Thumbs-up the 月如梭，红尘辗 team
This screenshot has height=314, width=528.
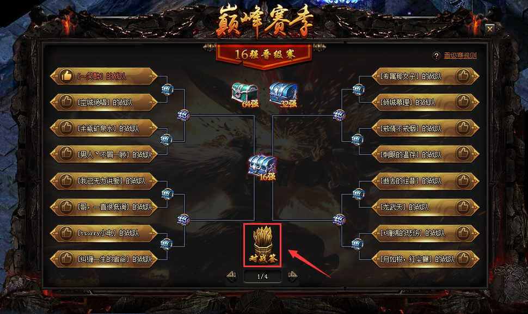click(x=463, y=259)
